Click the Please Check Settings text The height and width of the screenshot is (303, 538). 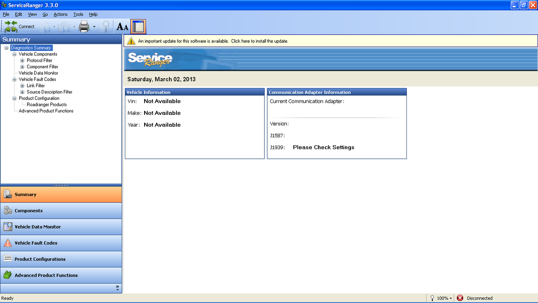[x=324, y=147]
